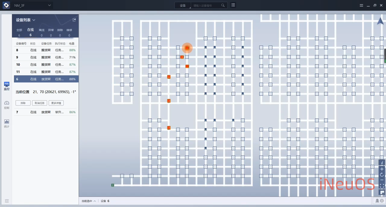Click the map info icon
Viewport: 386px width, 207px height.
[382, 163]
